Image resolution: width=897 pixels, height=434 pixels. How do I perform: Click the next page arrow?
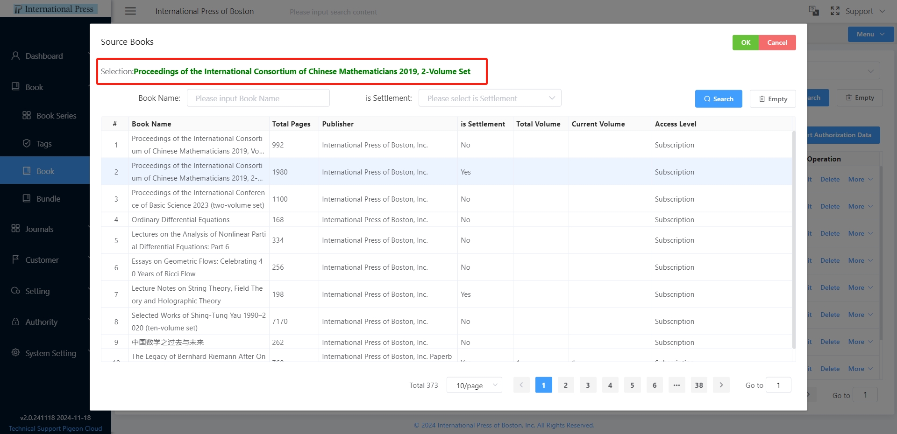coord(721,385)
